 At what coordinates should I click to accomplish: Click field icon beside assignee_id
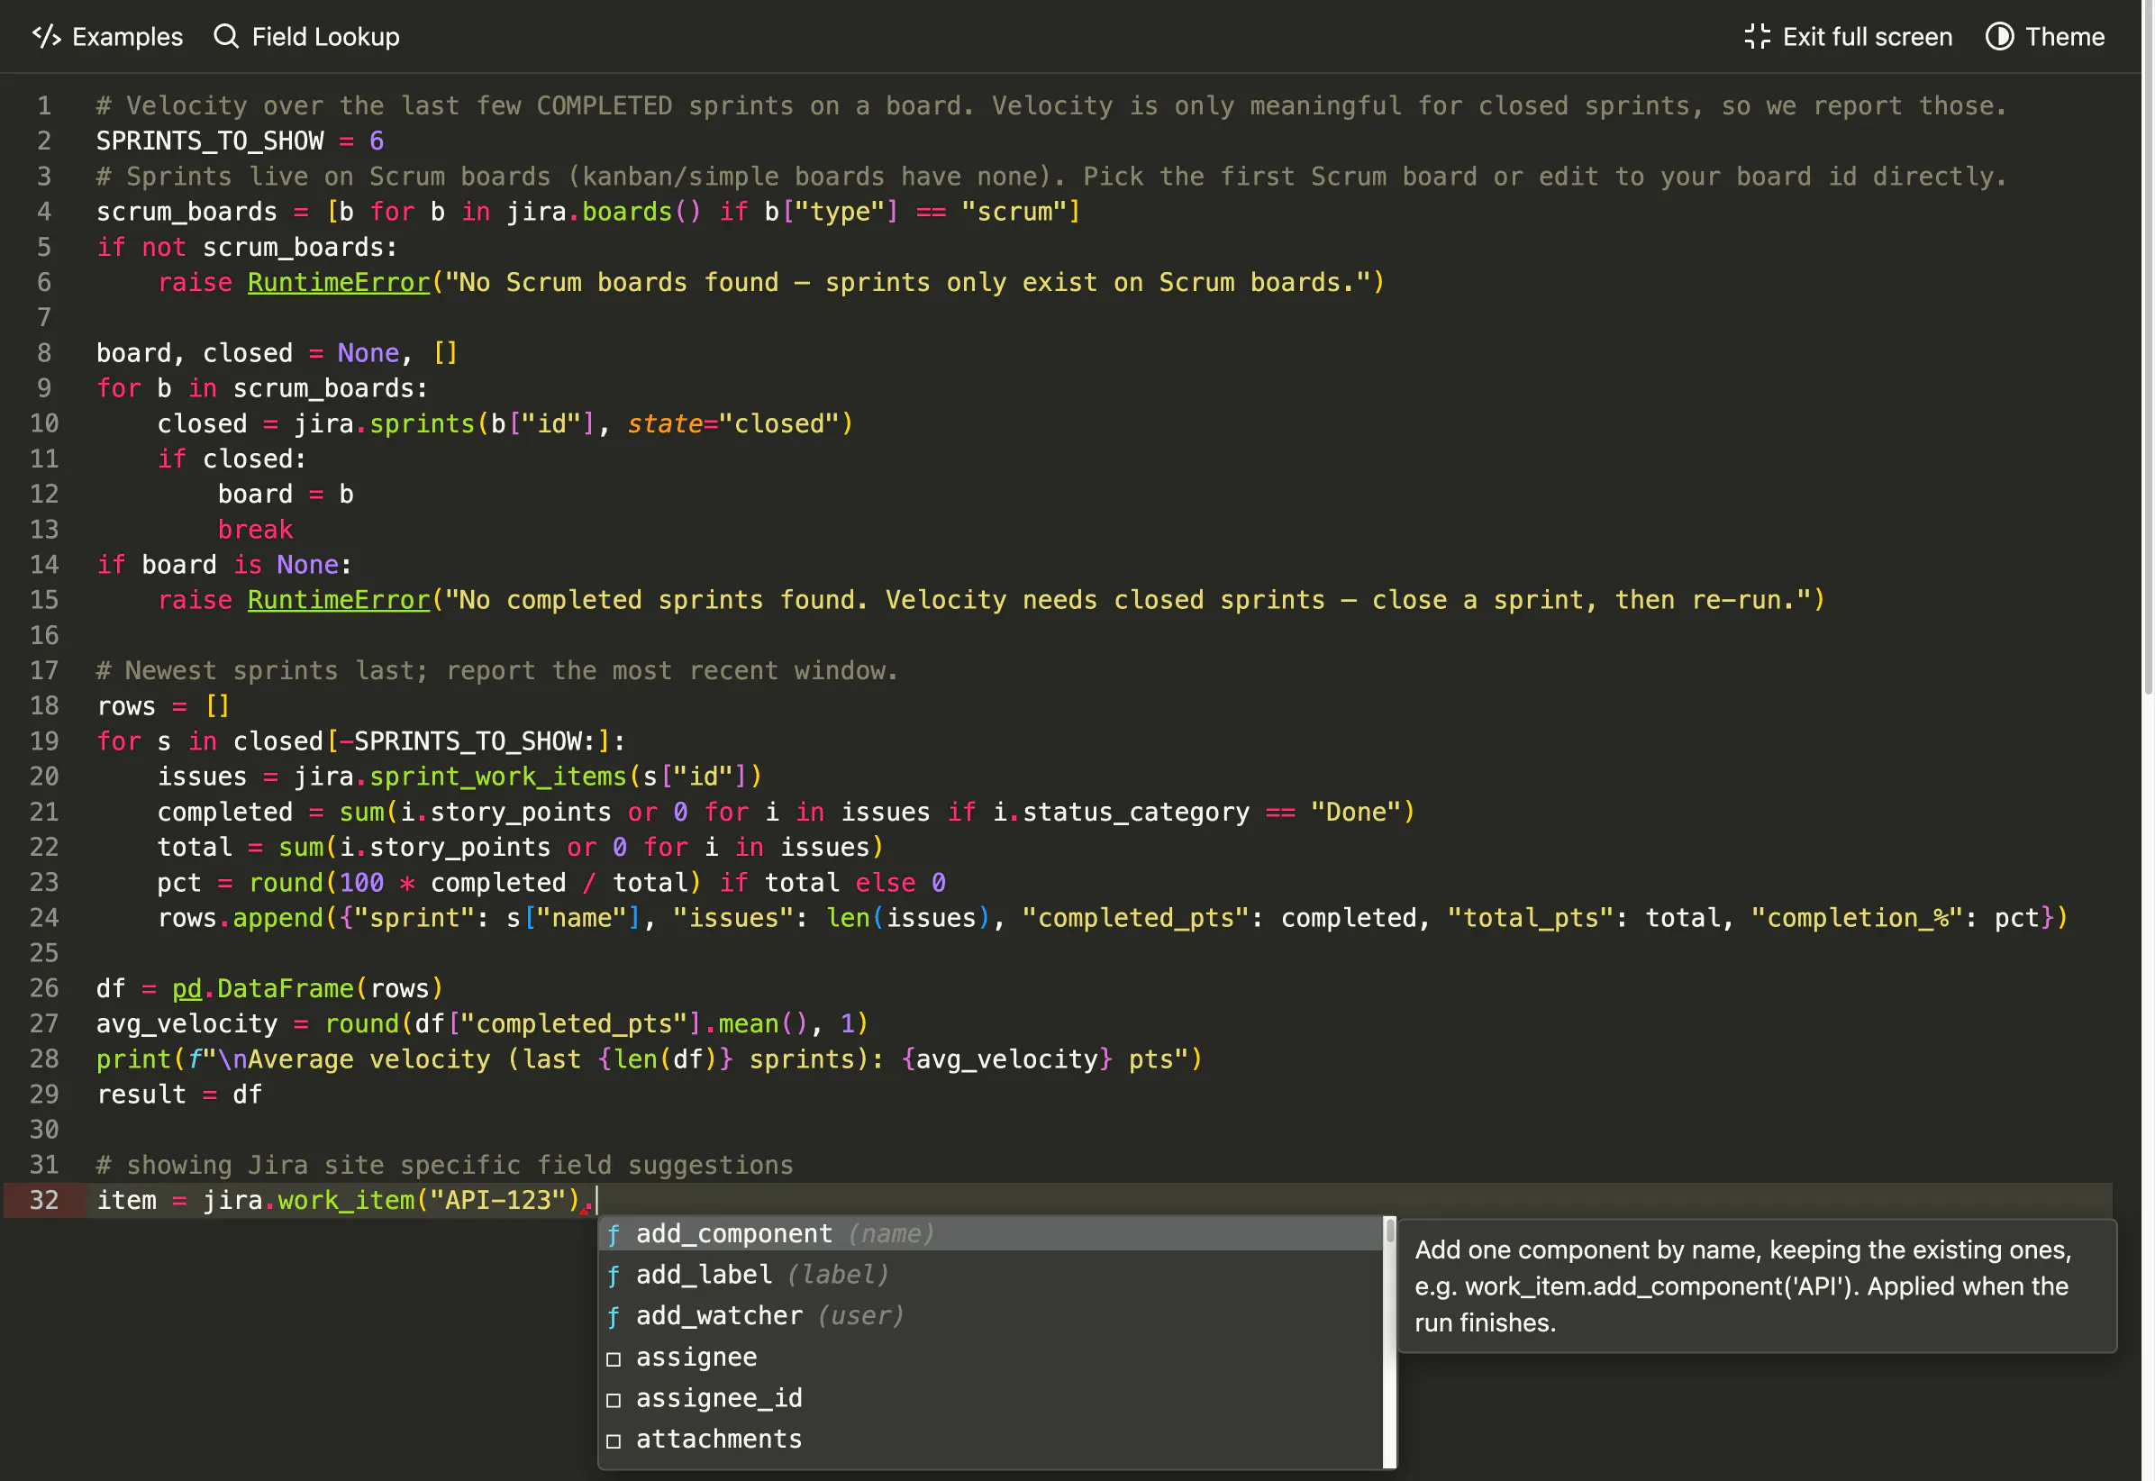click(614, 1400)
